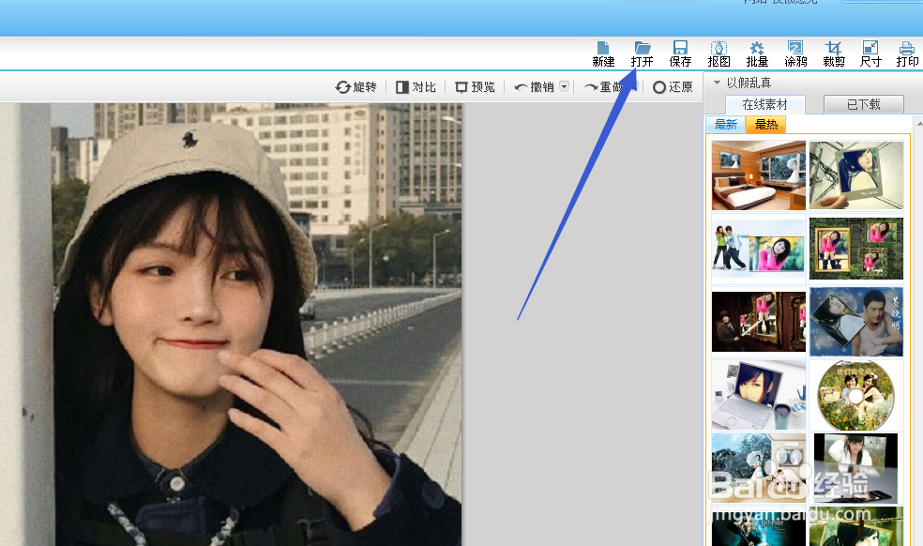Choose the laptop screen photo template

coord(758,395)
